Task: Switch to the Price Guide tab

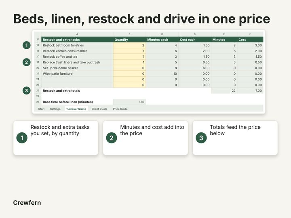Action: point(120,109)
